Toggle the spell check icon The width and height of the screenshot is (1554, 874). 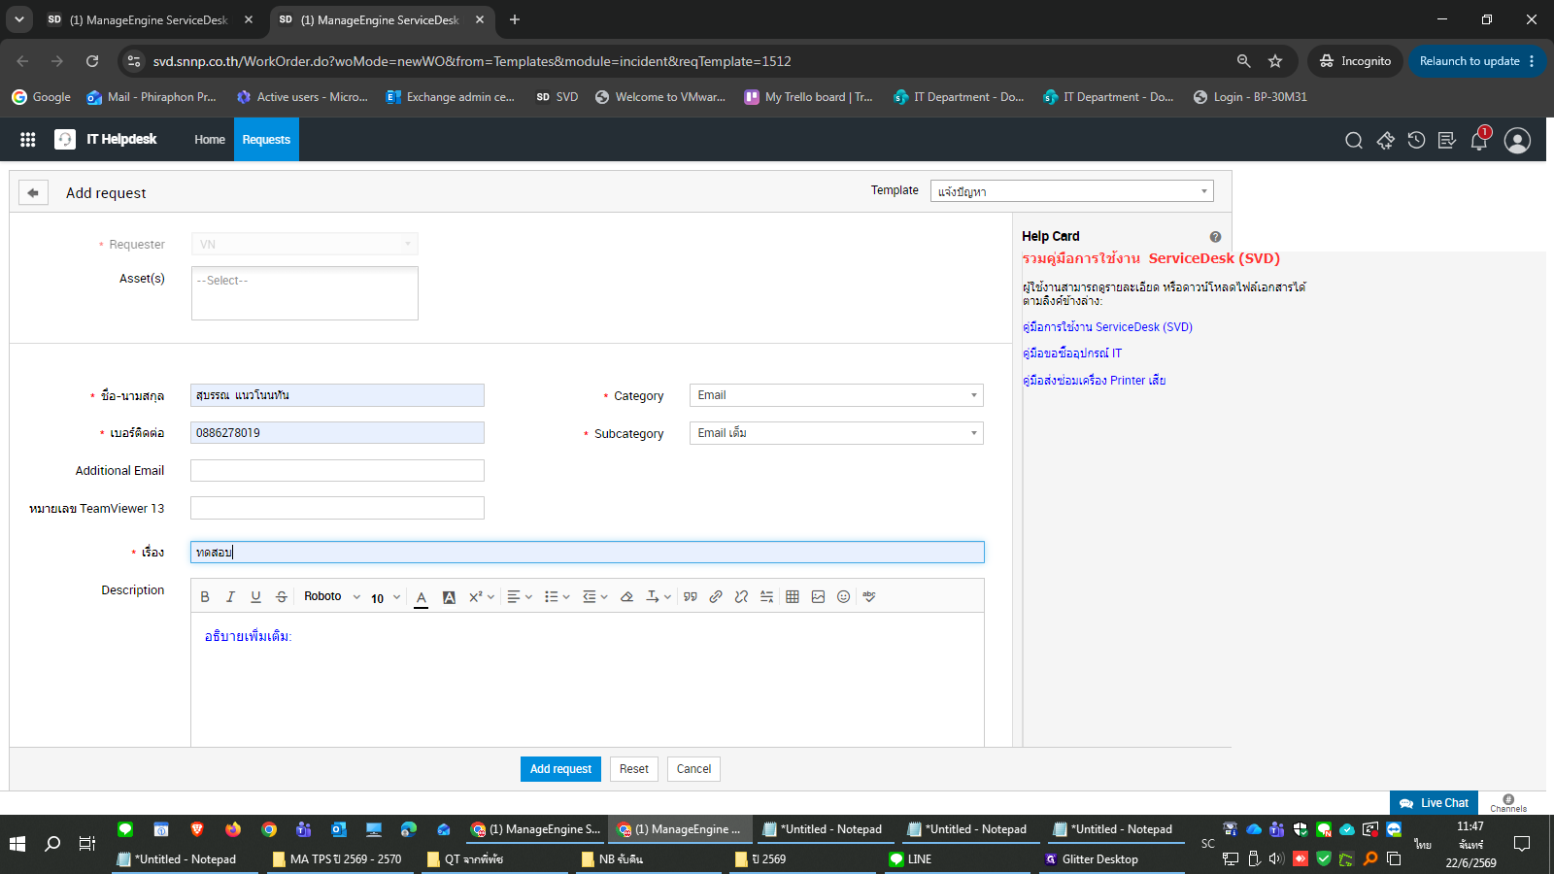tap(869, 597)
